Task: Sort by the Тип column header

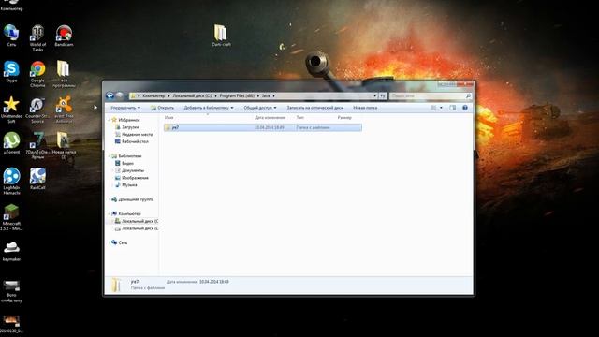Action: 300,118
